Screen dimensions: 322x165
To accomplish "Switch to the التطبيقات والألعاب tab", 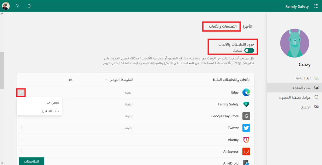I will click(x=223, y=26).
